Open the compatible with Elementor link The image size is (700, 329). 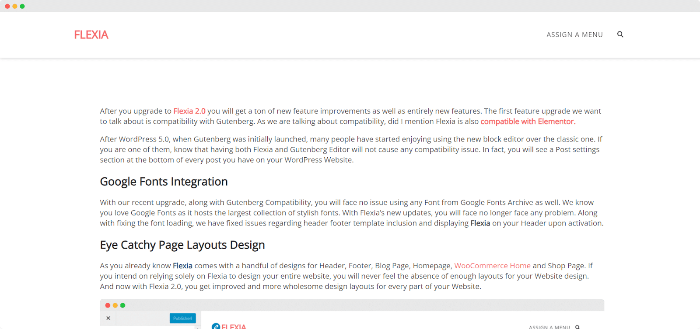coord(528,121)
